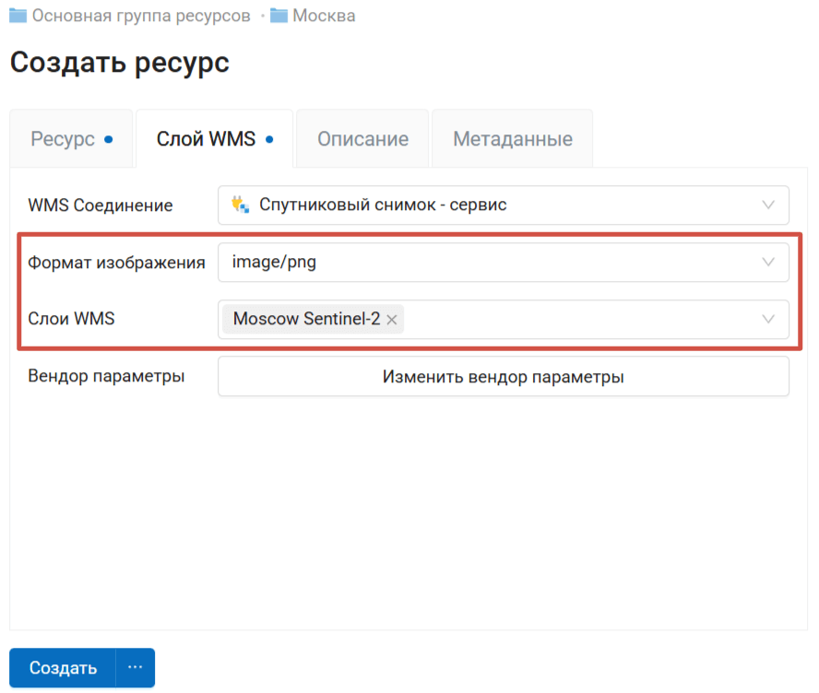The width and height of the screenshot is (819, 693).
Task: Click inside the Слои WMS layers field
Action: click(572, 320)
